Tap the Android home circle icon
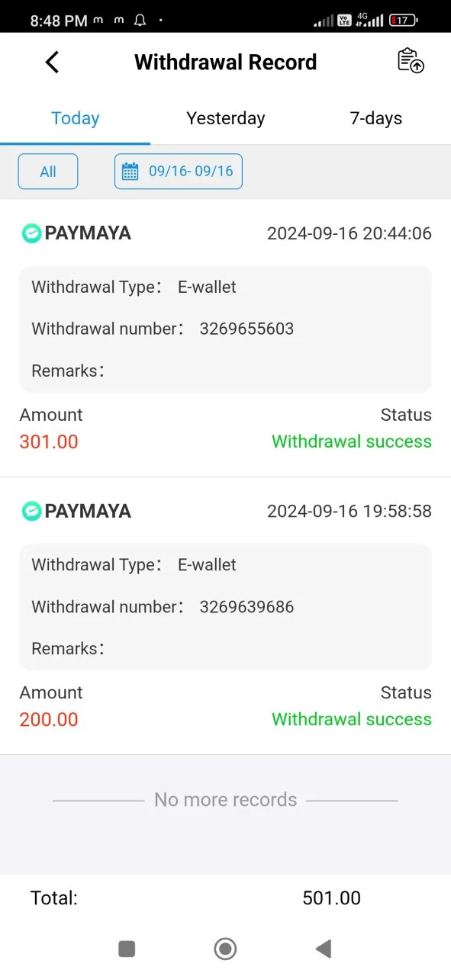The image size is (451, 976). (225, 949)
